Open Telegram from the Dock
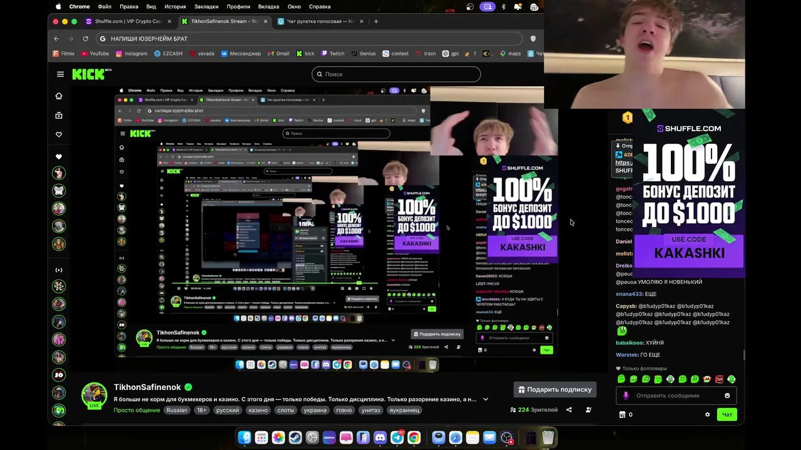Viewport: 801px width, 450px height. 397,438
